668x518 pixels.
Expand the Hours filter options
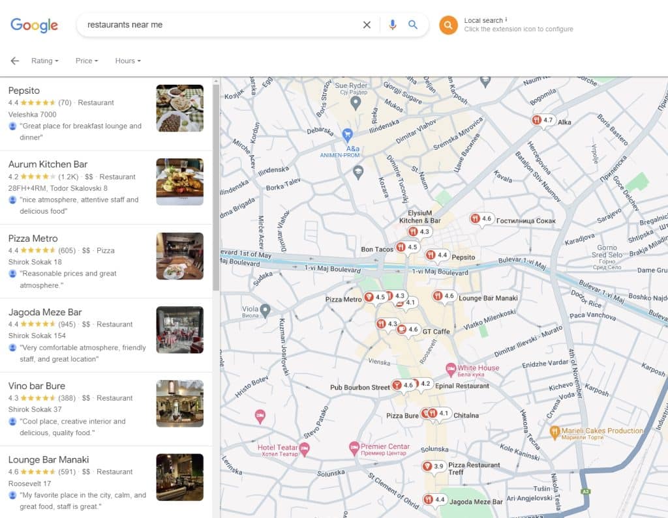coord(127,61)
